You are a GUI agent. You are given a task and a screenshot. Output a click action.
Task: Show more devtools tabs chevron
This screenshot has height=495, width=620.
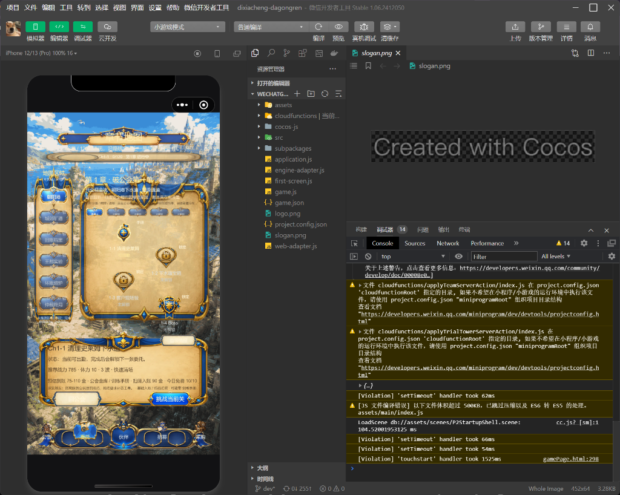(x=516, y=243)
